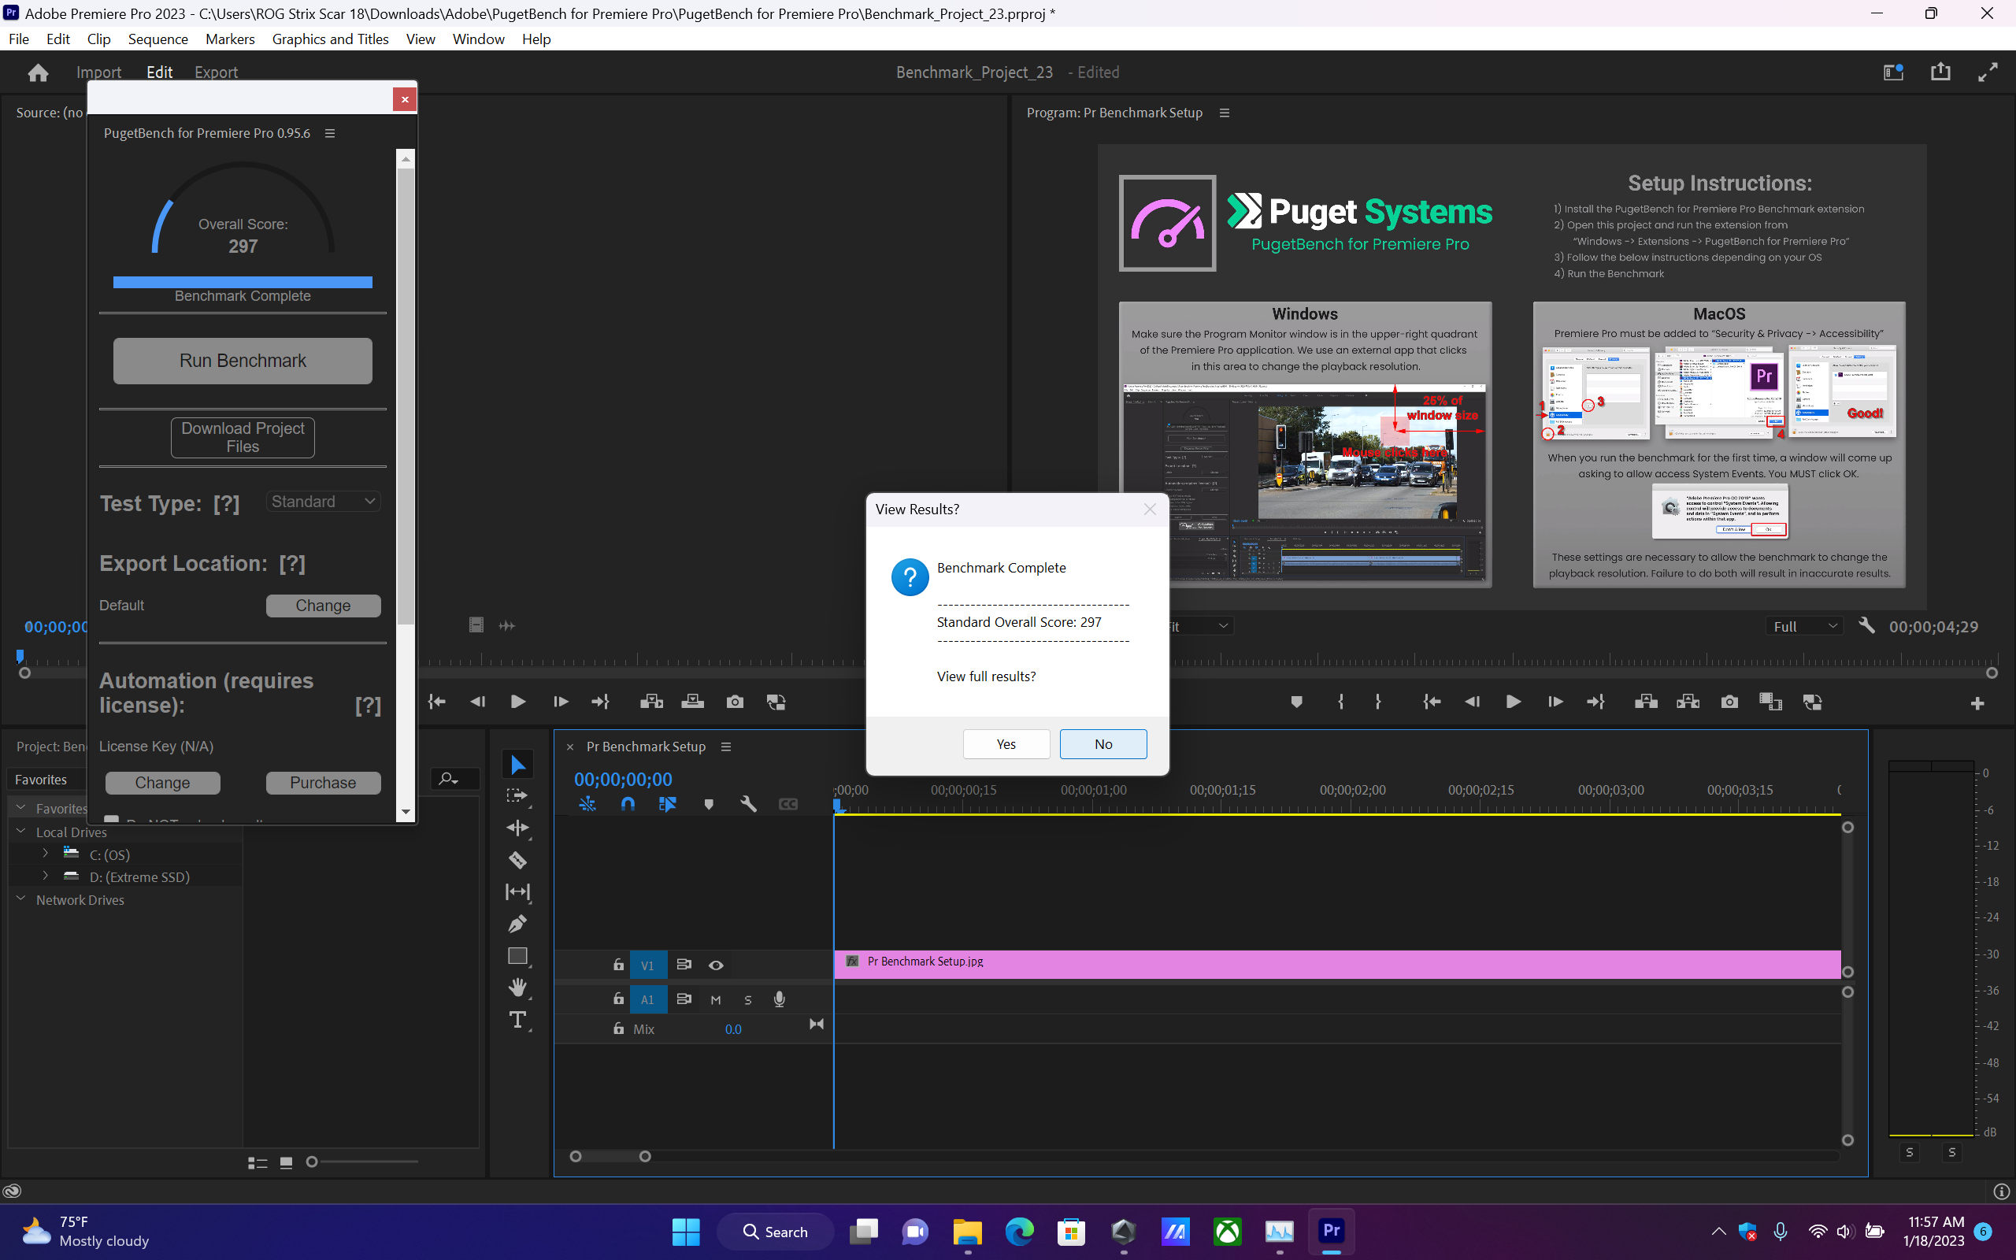Select the Ripple Edit tool

517,828
